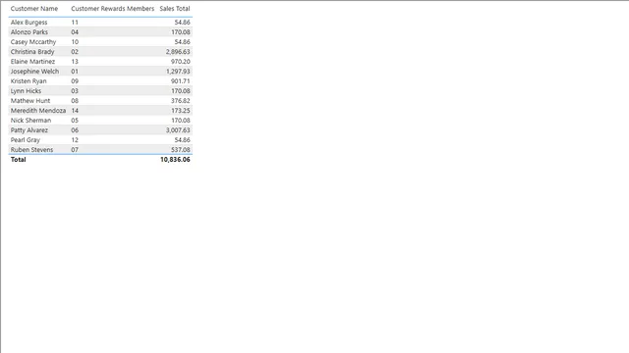
Task: Click sales total 54.86 for Alex Burgess
Action: click(x=182, y=23)
